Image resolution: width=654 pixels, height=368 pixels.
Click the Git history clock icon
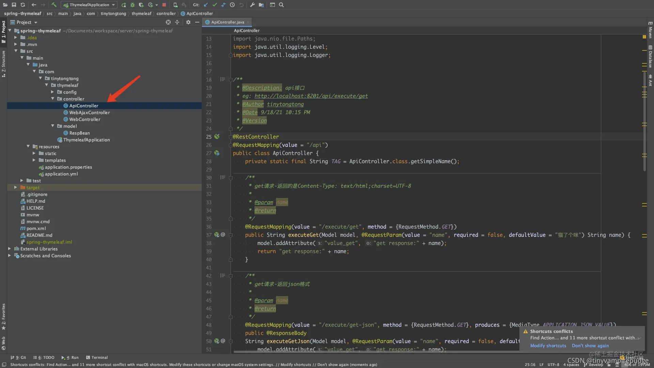(x=232, y=4)
